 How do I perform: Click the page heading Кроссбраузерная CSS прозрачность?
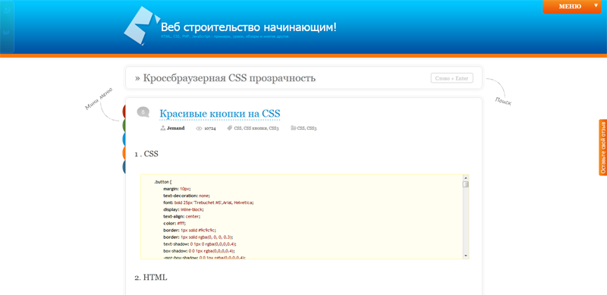[x=229, y=78]
